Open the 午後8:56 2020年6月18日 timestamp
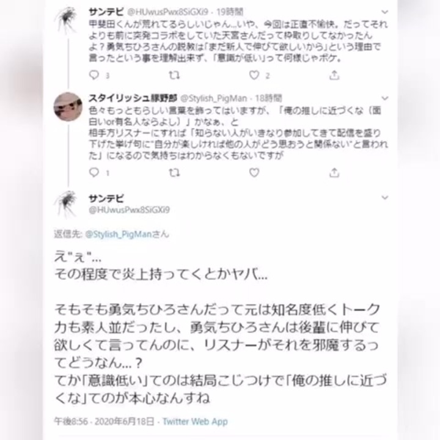 click(x=104, y=422)
